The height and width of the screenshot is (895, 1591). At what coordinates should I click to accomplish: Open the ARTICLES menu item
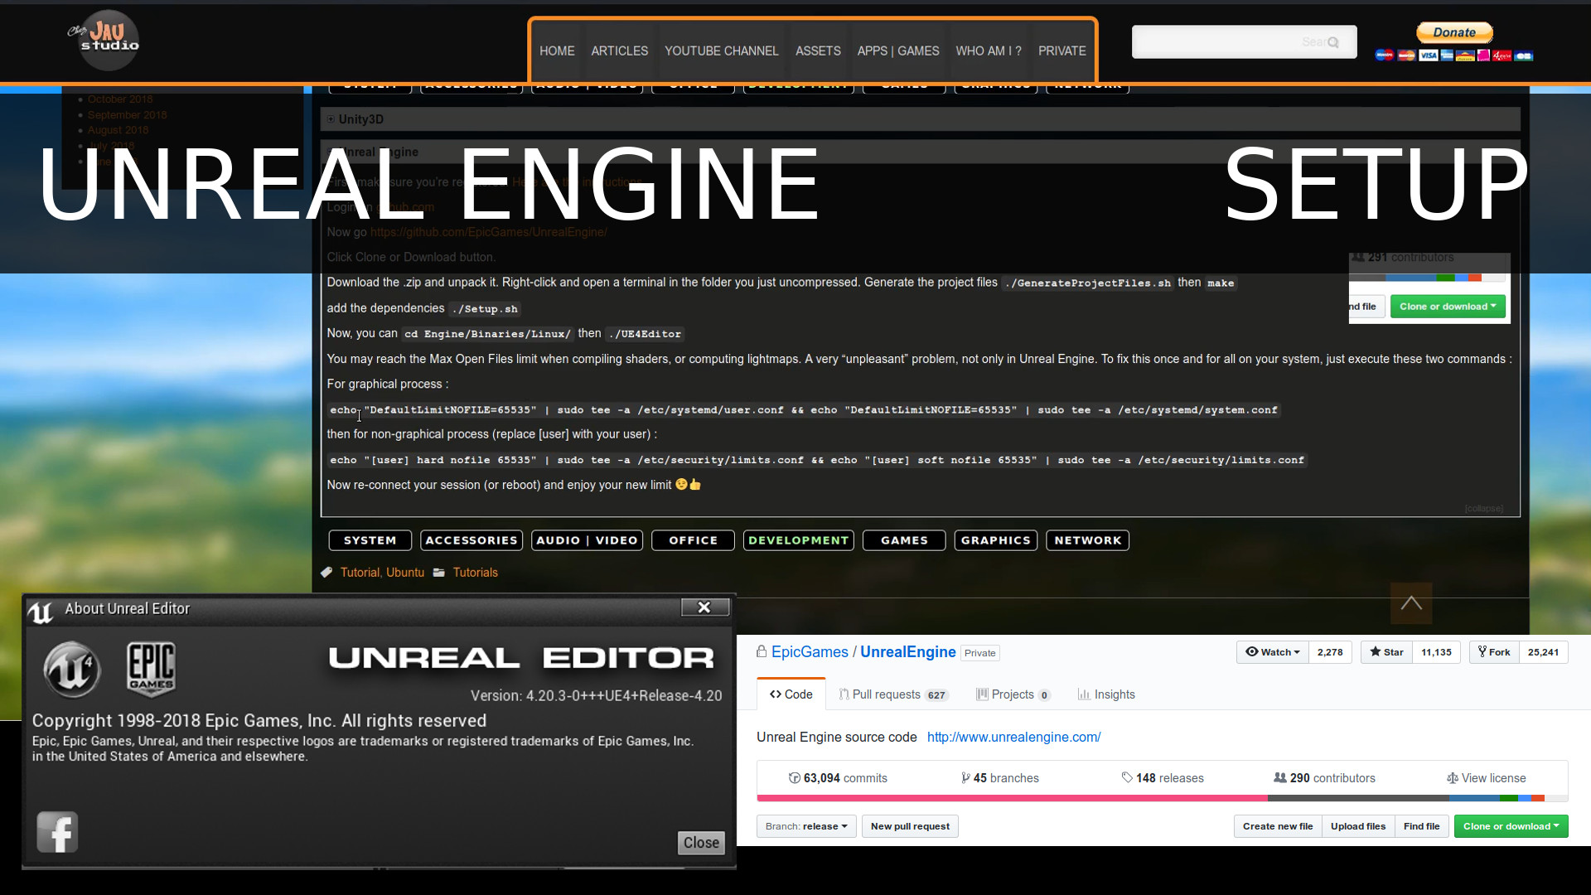pyautogui.click(x=620, y=51)
